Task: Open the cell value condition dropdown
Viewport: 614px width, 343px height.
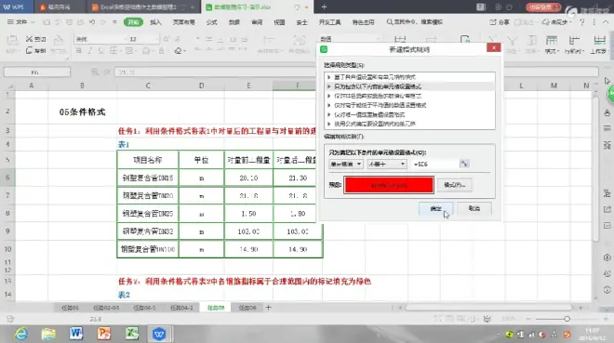Action: click(346, 165)
